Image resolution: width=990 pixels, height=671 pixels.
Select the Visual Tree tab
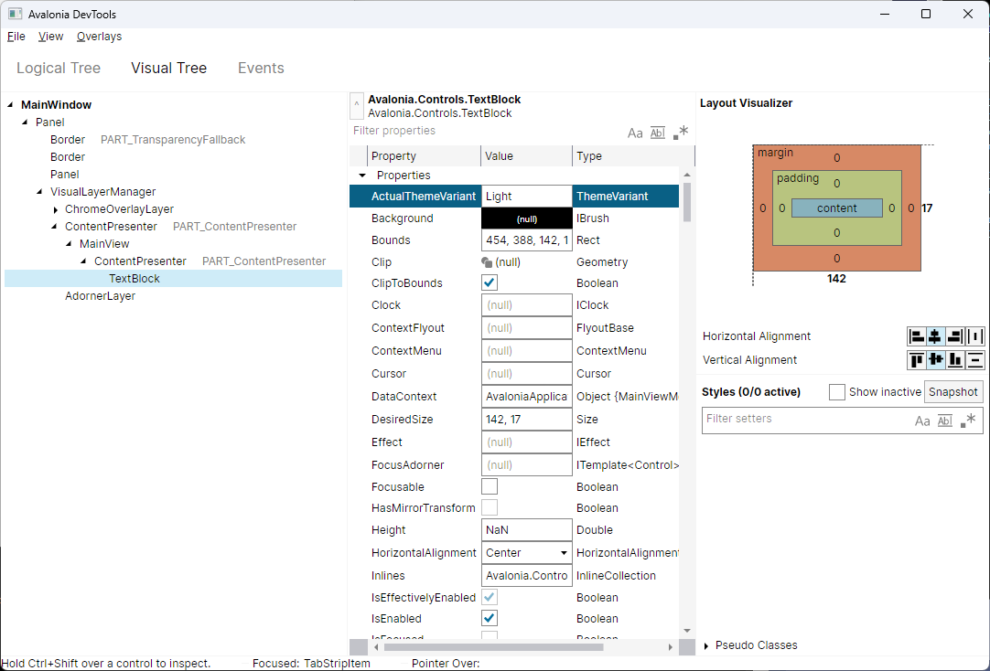click(x=169, y=69)
